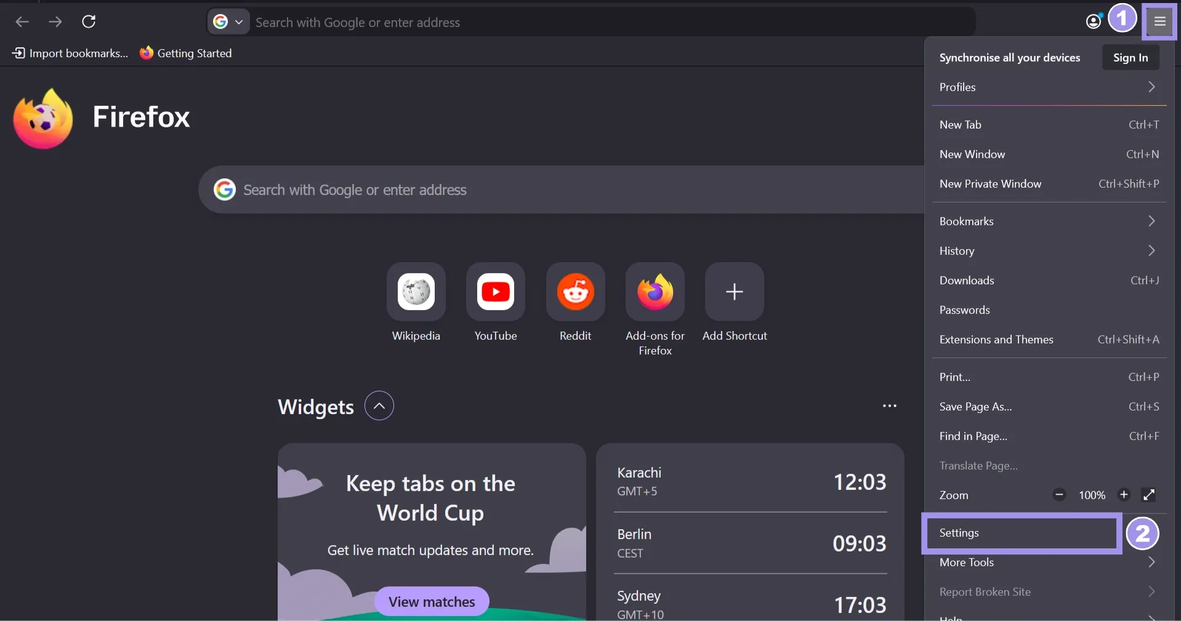1181x621 pixels.
Task: Open the Firefox account icon
Action: pyautogui.click(x=1094, y=22)
